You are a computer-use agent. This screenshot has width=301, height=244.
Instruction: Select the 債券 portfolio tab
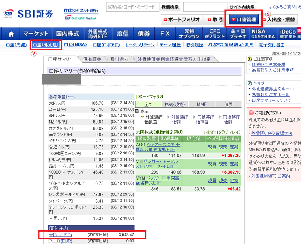pos(228,104)
